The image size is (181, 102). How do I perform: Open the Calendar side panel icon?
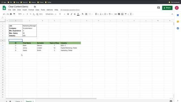[178, 15]
